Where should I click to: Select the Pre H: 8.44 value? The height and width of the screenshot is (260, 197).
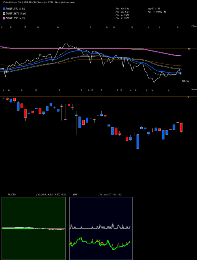point(123,12)
